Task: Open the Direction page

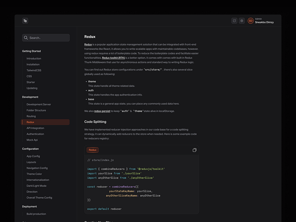Action: point(32,192)
